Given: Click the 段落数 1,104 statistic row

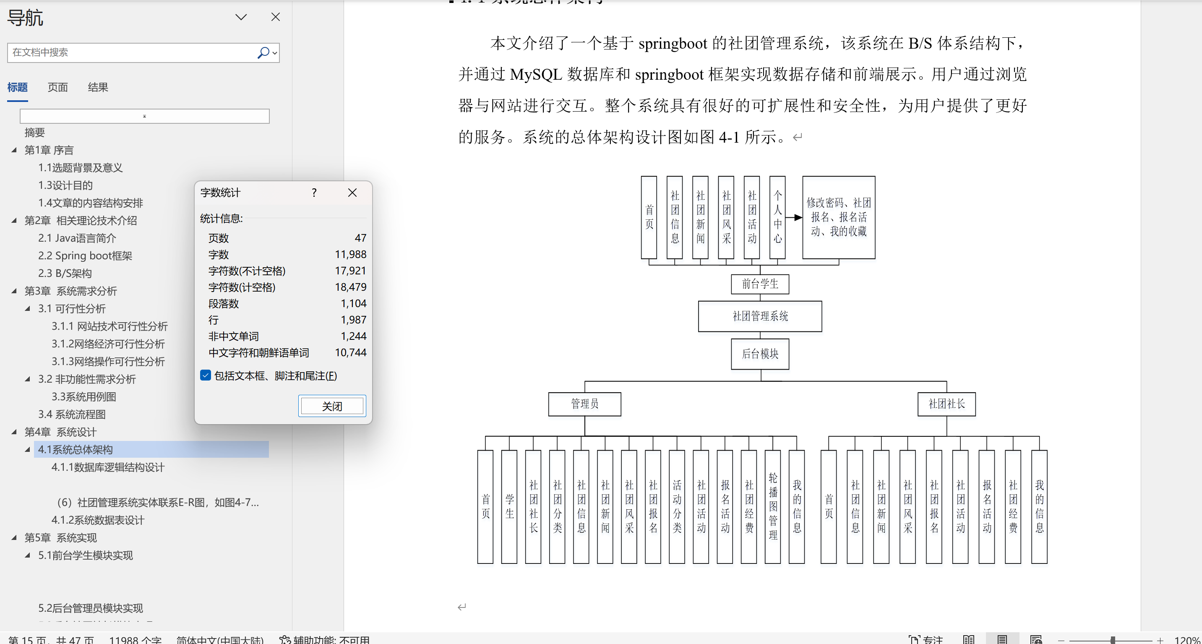Looking at the screenshot, I should [287, 303].
